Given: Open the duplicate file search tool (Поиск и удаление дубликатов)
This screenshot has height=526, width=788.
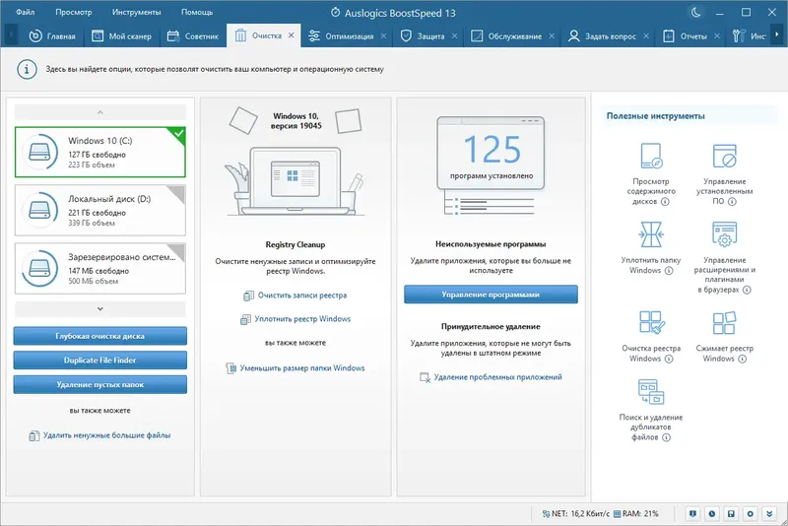Looking at the screenshot, I should tap(651, 410).
